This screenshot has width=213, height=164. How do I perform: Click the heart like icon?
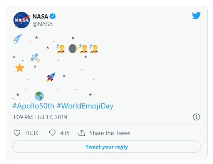(x=17, y=133)
